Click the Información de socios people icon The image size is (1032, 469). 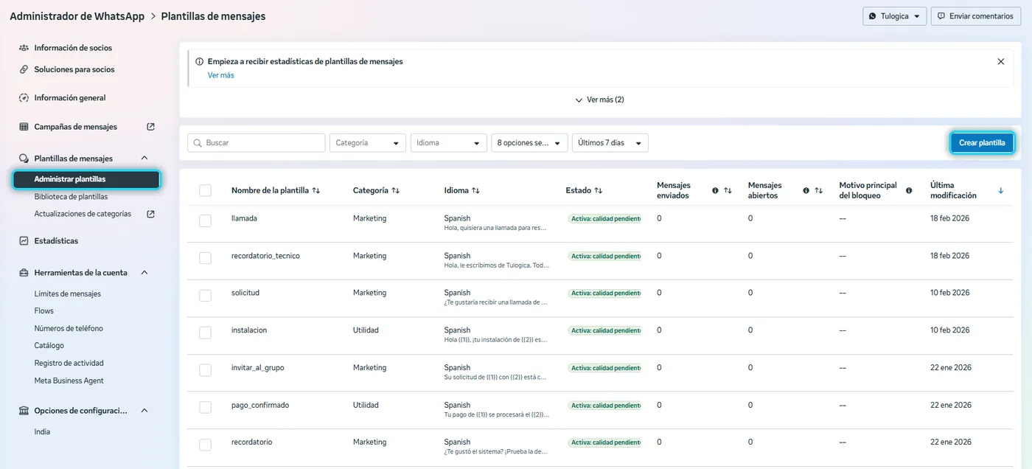click(x=24, y=48)
